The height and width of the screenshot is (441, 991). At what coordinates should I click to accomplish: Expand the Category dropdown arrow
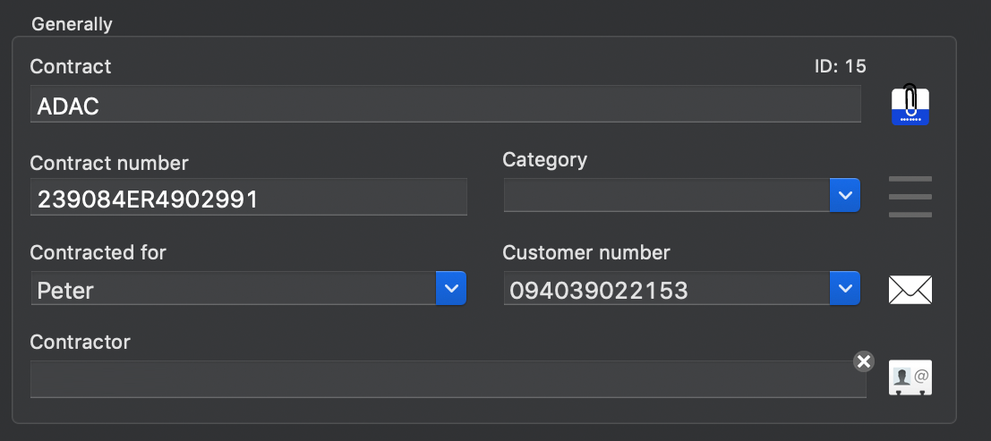tap(845, 195)
